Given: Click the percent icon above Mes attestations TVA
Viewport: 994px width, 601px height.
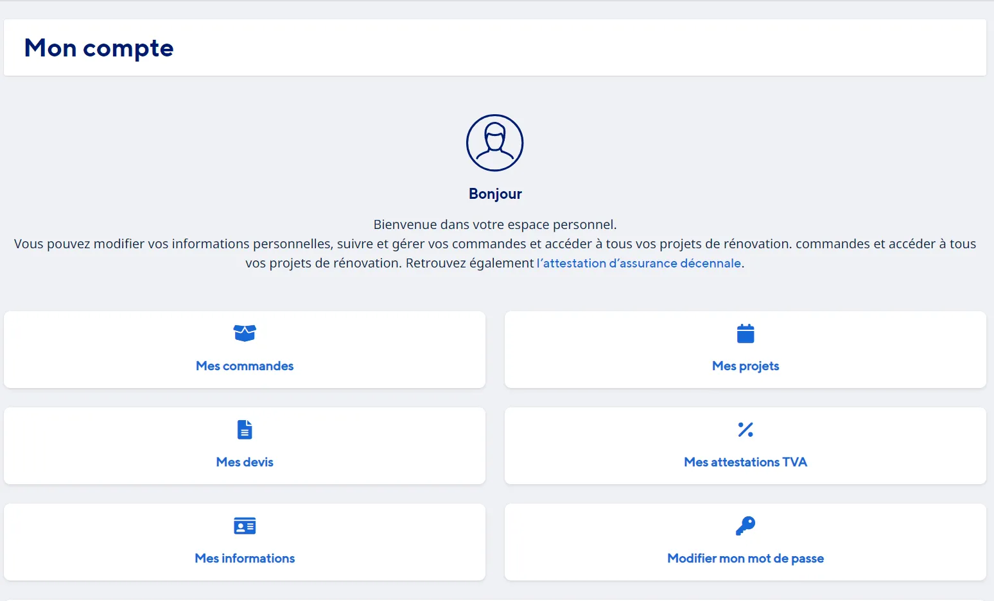Looking at the screenshot, I should click(x=745, y=429).
